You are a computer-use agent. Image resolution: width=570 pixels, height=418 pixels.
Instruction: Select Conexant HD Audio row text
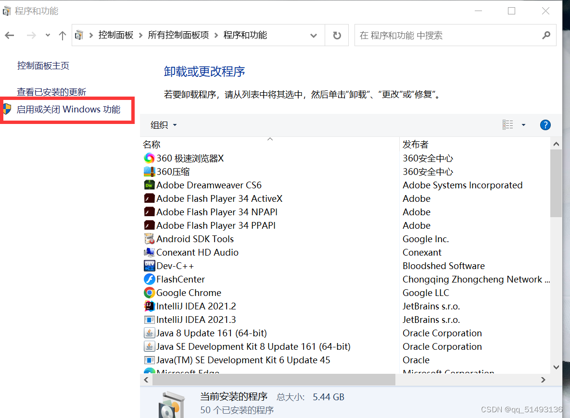197,252
